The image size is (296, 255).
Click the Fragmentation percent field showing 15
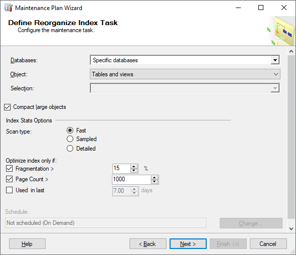(121, 169)
